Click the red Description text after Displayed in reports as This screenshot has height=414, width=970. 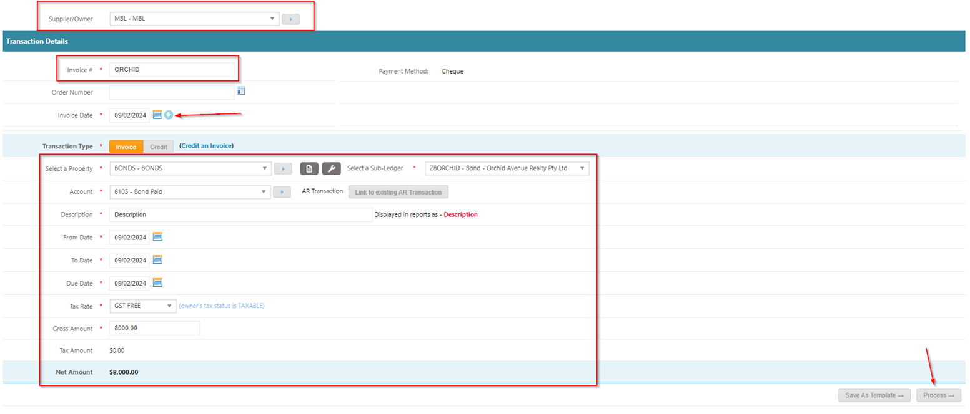click(x=460, y=214)
